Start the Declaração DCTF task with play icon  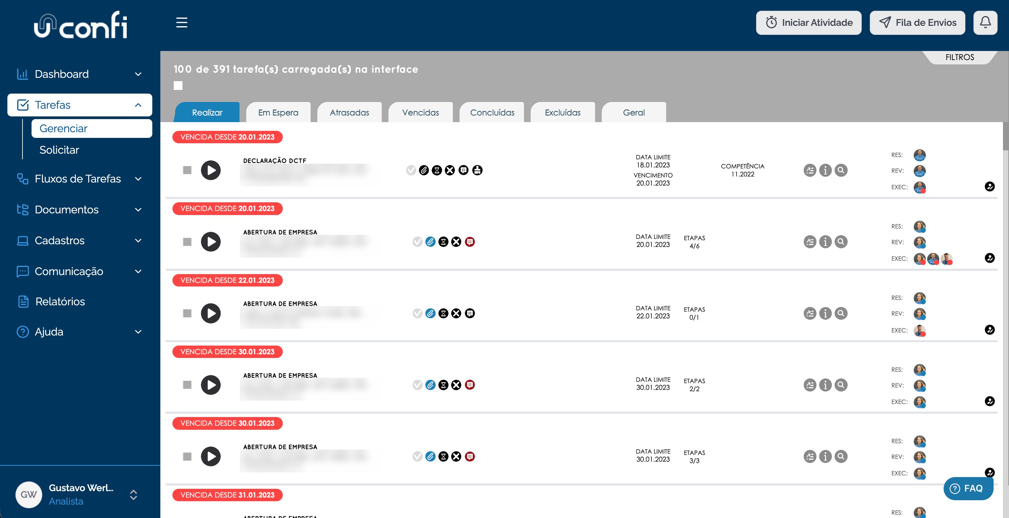coord(211,170)
